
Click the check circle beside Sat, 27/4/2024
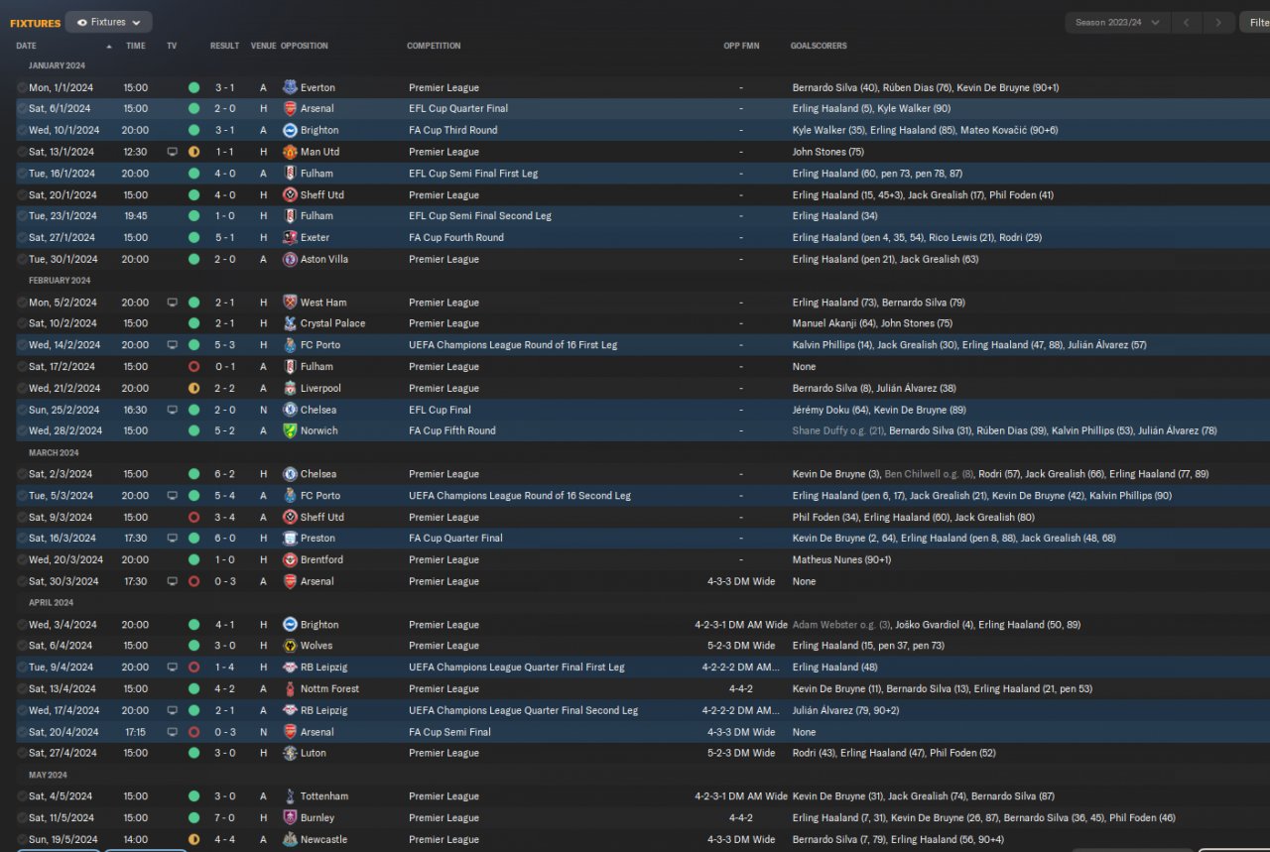tap(22, 753)
